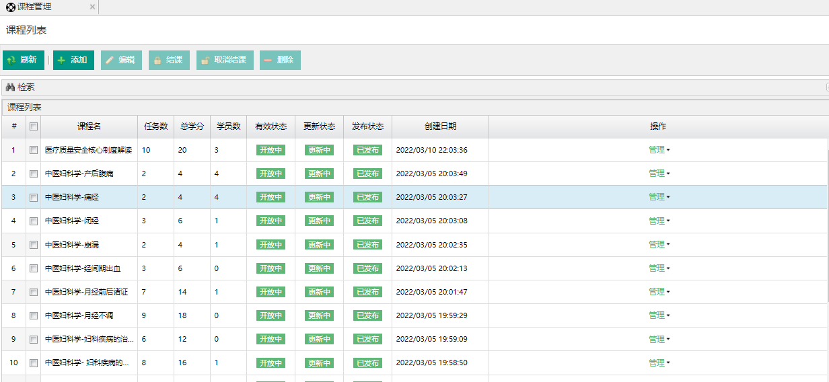Click the Cancel End Course (取消结课) button
This screenshot has height=382, width=829.
[x=225, y=60]
